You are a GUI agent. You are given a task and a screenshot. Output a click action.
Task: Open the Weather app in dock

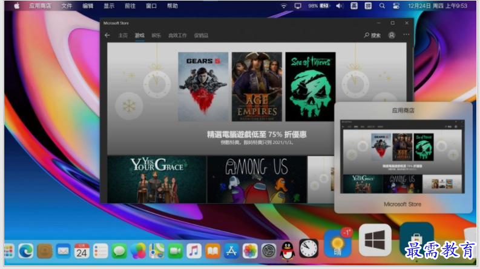338,244
